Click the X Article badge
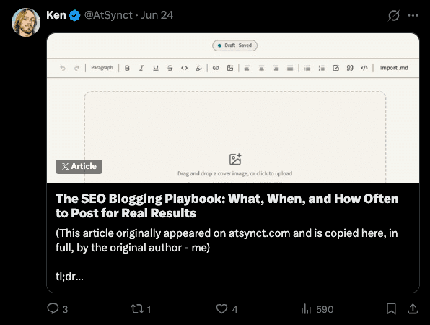 pyautogui.click(x=79, y=167)
